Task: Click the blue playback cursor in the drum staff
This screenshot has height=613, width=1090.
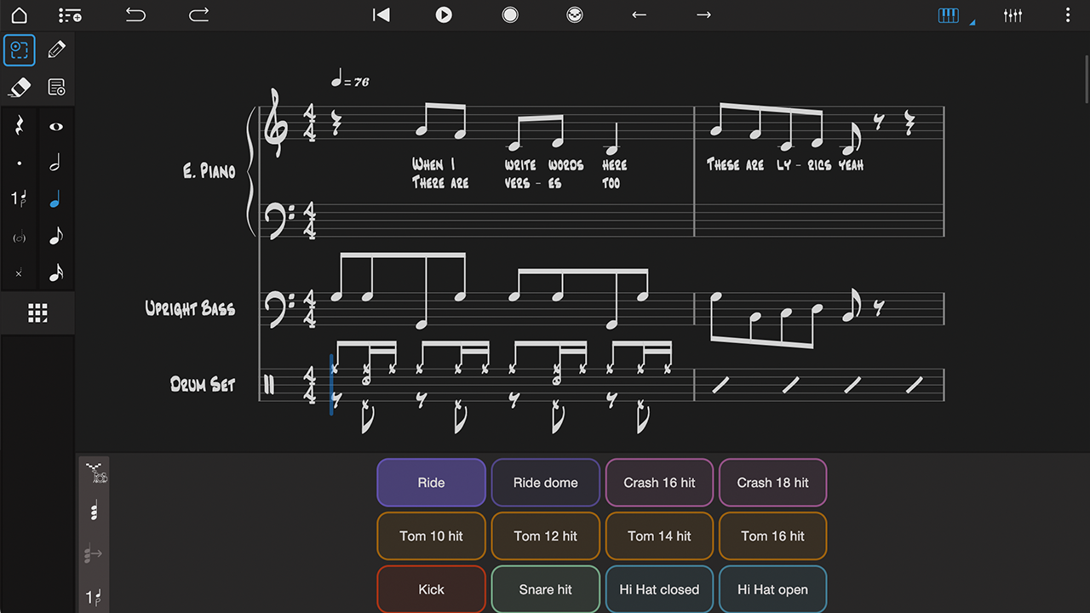Action: pos(331,385)
